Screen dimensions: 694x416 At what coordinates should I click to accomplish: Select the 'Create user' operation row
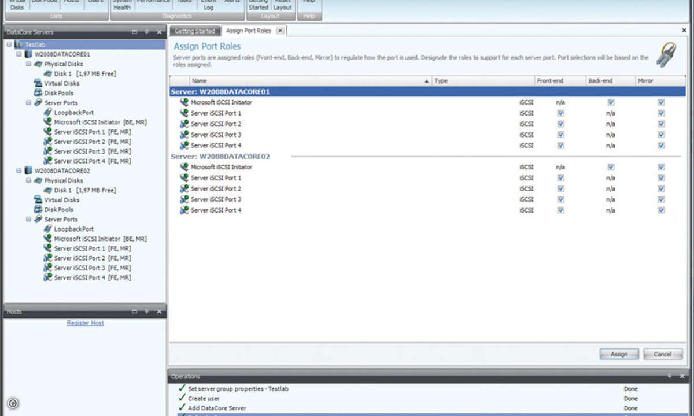[x=427, y=399]
